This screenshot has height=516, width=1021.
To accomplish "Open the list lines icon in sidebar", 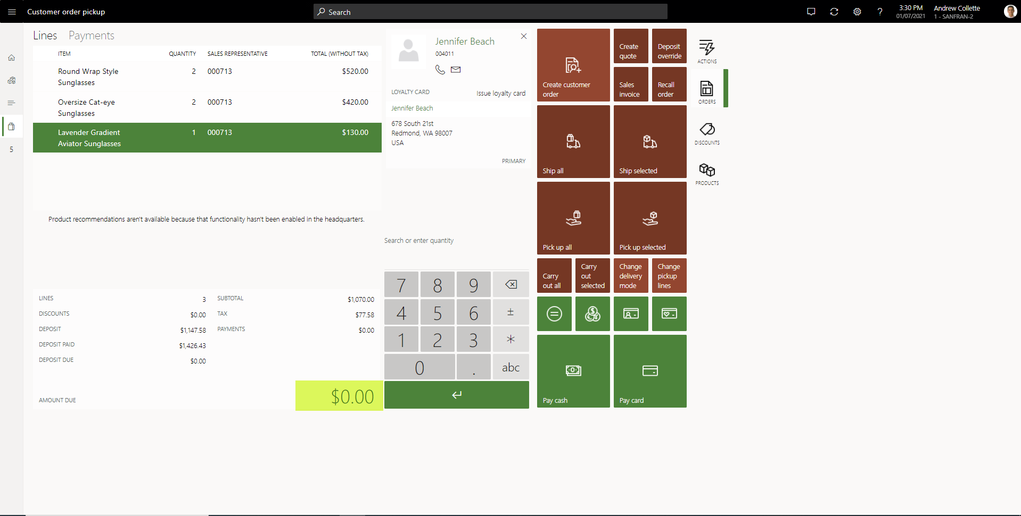I will pos(11,103).
